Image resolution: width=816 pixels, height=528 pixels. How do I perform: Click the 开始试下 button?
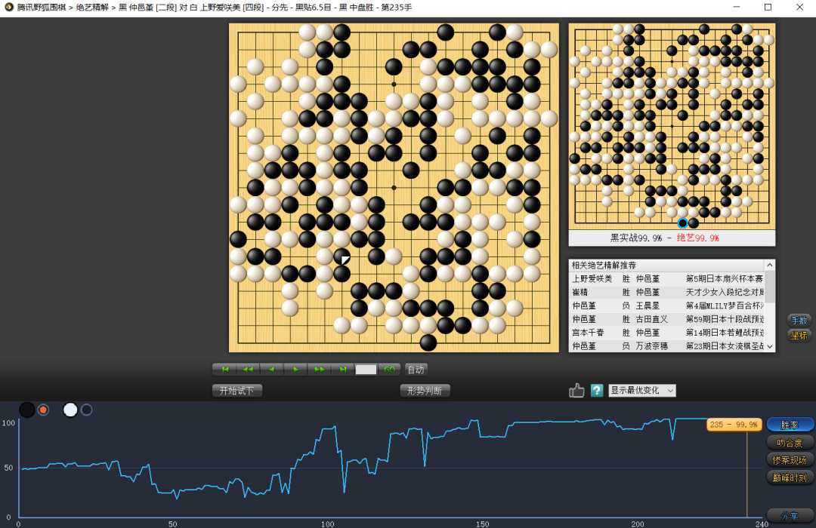[236, 390]
